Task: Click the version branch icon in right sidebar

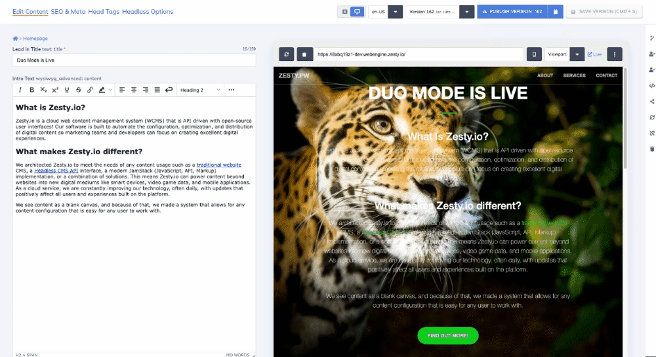Action: click(x=652, y=38)
